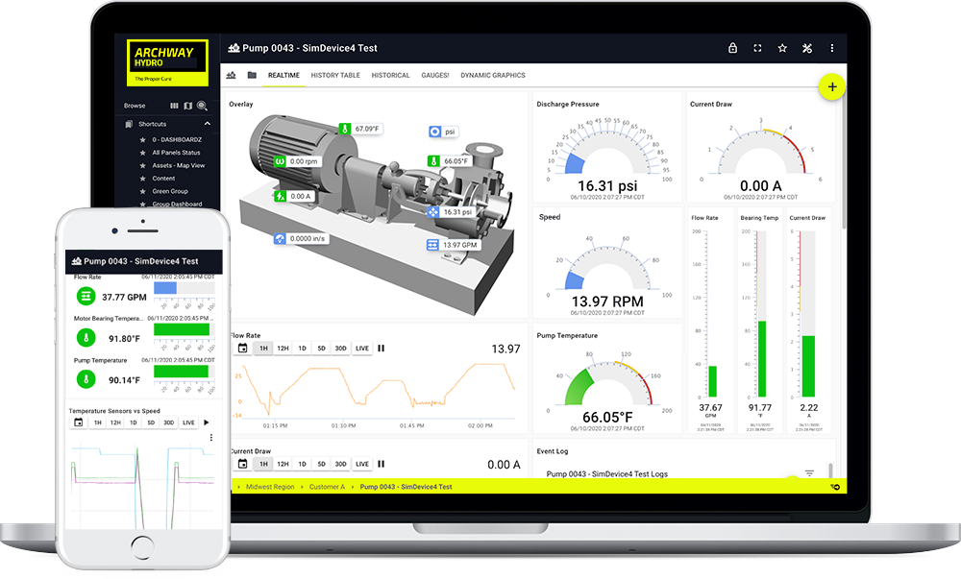Open the lock icon in the title bar

(x=732, y=48)
